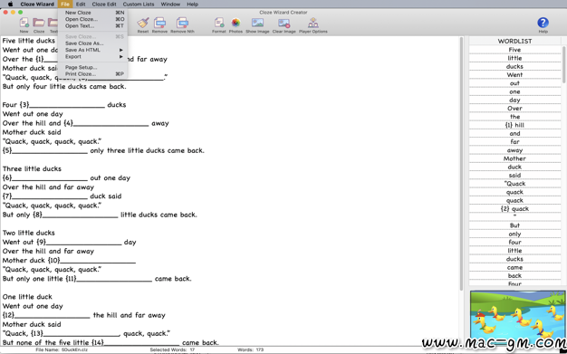Click the 'One little duck' line
The height and width of the screenshot is (354, 567).
pyautogui.click(x=27, y=297)
